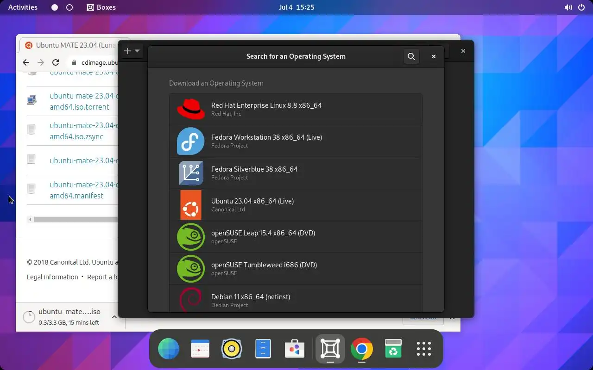593x370 pixels.
Task: Open the dropdown arrow beside the plus button
Action: click(x=137, y=51)
